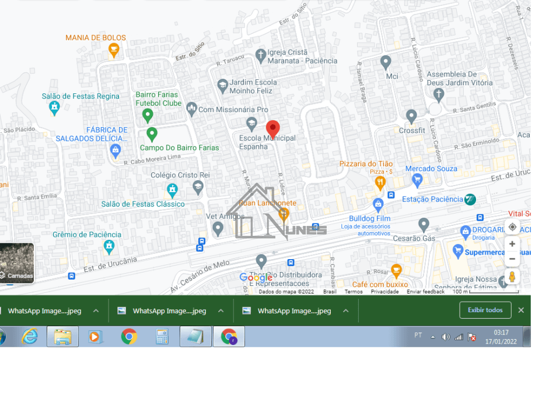
Task: Select the Street View pegman
Action: click(512, 277)
